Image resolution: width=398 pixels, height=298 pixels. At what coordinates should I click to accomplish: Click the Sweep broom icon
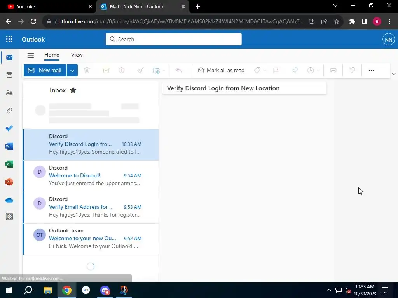click(141, 70)
